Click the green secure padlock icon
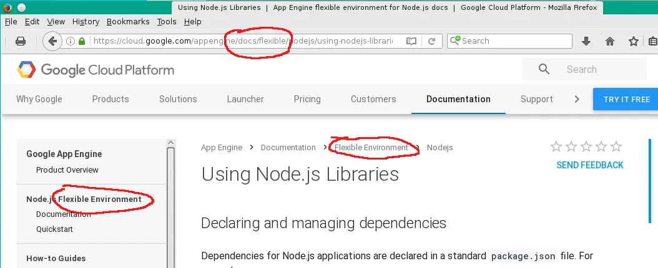 coord(82,41)
